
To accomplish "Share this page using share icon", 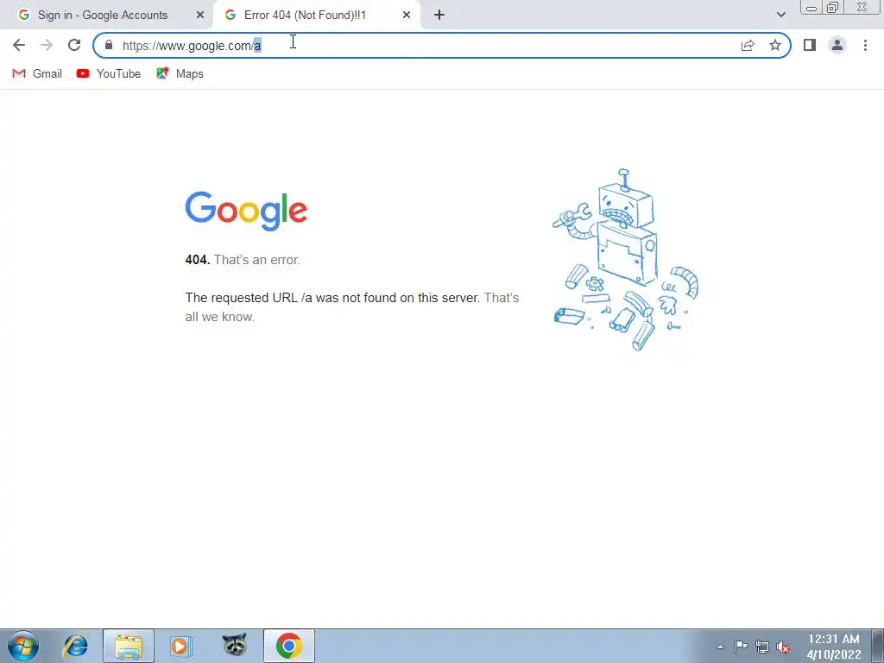I will (748, 45).
